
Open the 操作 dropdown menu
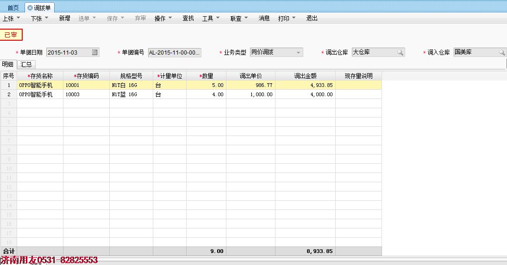[x=163, y=18]
